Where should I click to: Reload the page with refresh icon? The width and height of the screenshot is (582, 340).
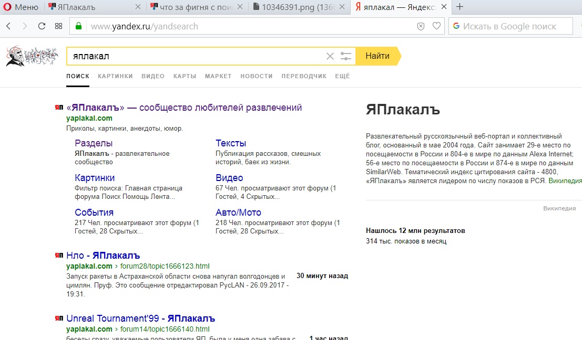[x=42, y=26]
